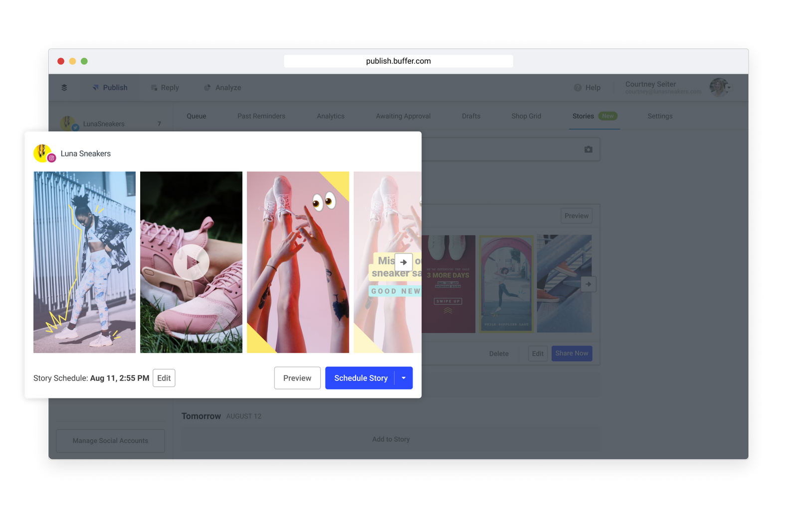The width and height of the screenshot is (798, 509).
Task: Click the Schedule Story button
Action: [x=361, y=378]
